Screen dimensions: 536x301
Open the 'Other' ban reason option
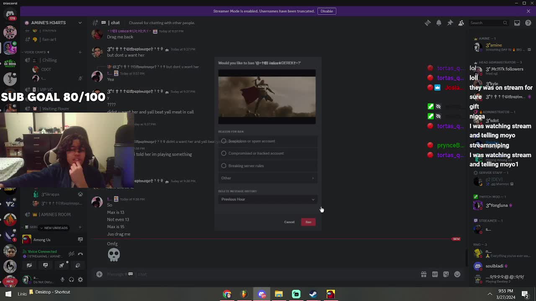[x=267, y=178]
